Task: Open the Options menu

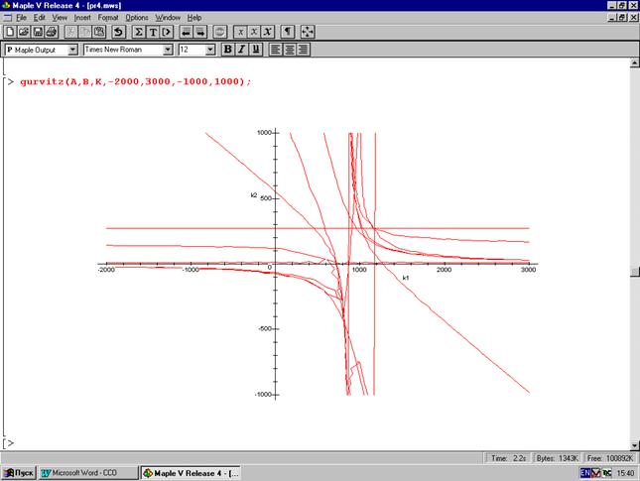Action: (137, 18)
